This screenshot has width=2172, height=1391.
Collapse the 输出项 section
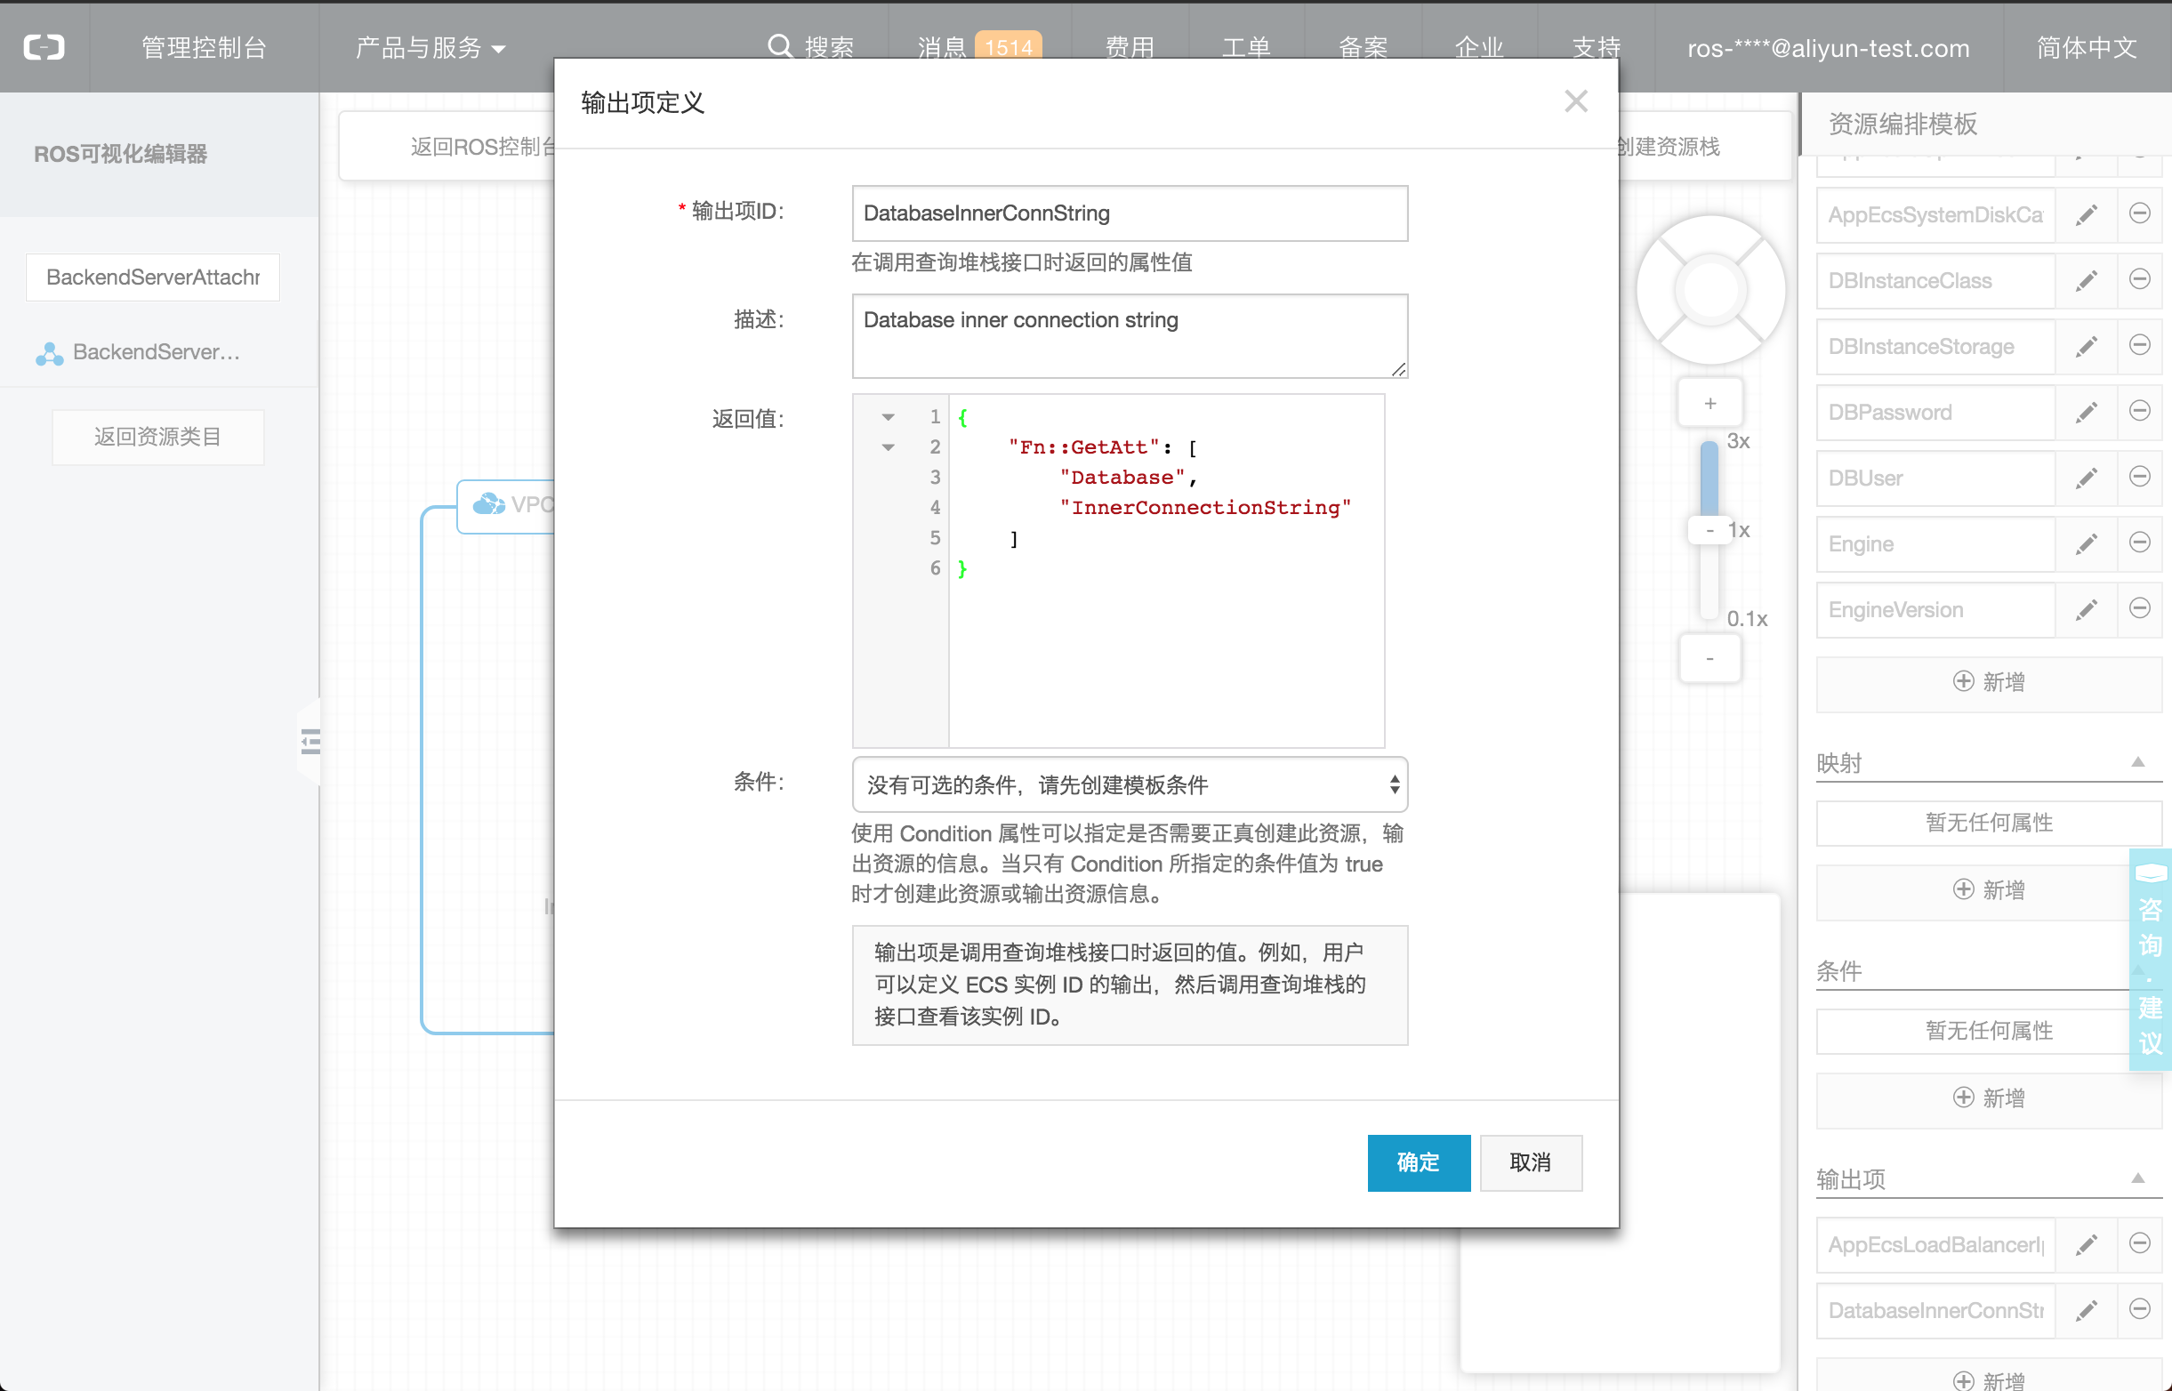pos(2137,1178)
